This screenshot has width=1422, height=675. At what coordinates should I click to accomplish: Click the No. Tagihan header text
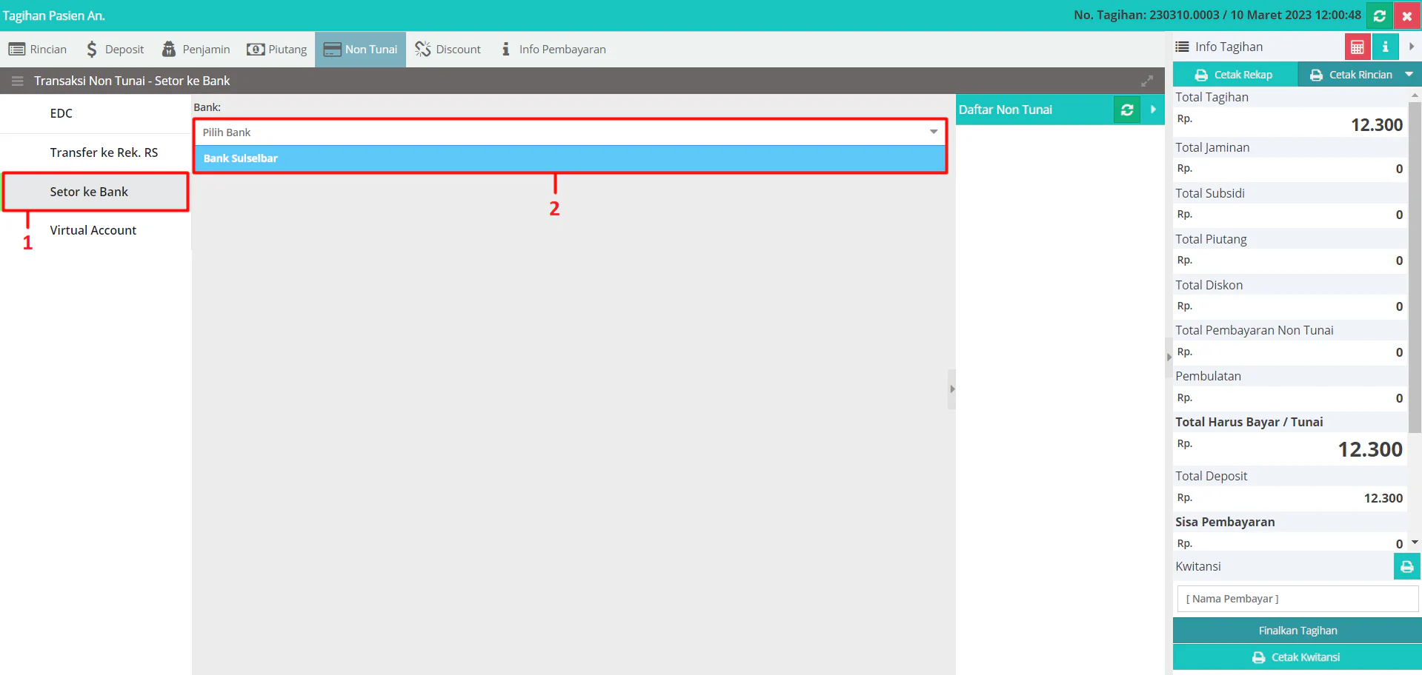(x=1217, y=16)
